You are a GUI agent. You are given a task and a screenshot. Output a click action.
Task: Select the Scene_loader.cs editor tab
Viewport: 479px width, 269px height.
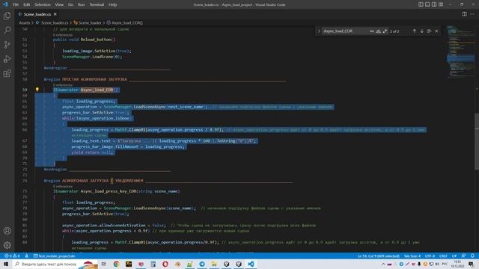37,14
